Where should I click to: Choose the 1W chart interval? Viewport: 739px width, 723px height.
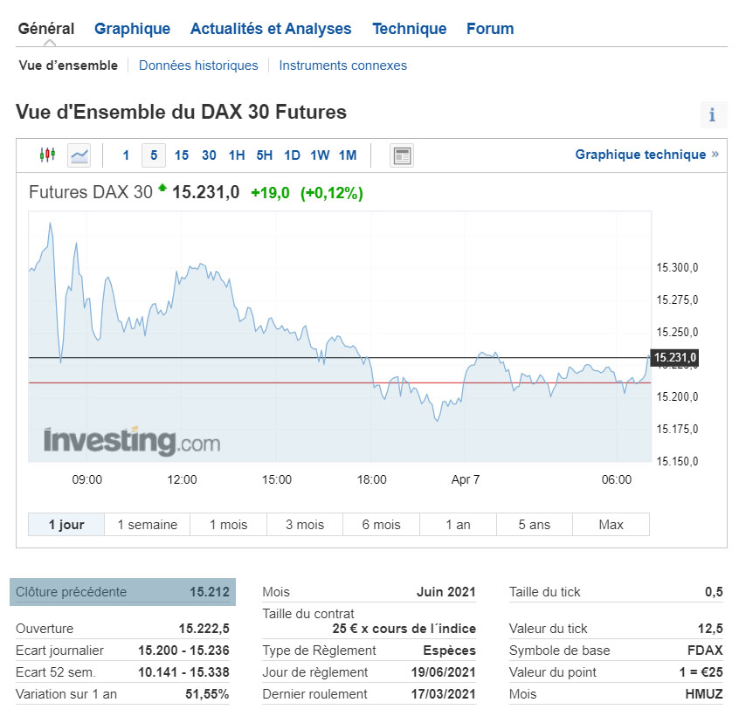click(320, 155)
